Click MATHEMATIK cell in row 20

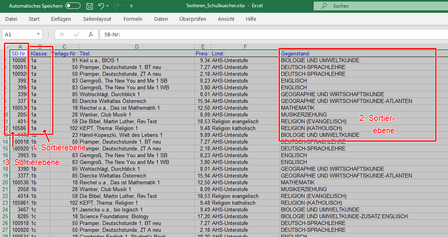(x=364, y=182)
